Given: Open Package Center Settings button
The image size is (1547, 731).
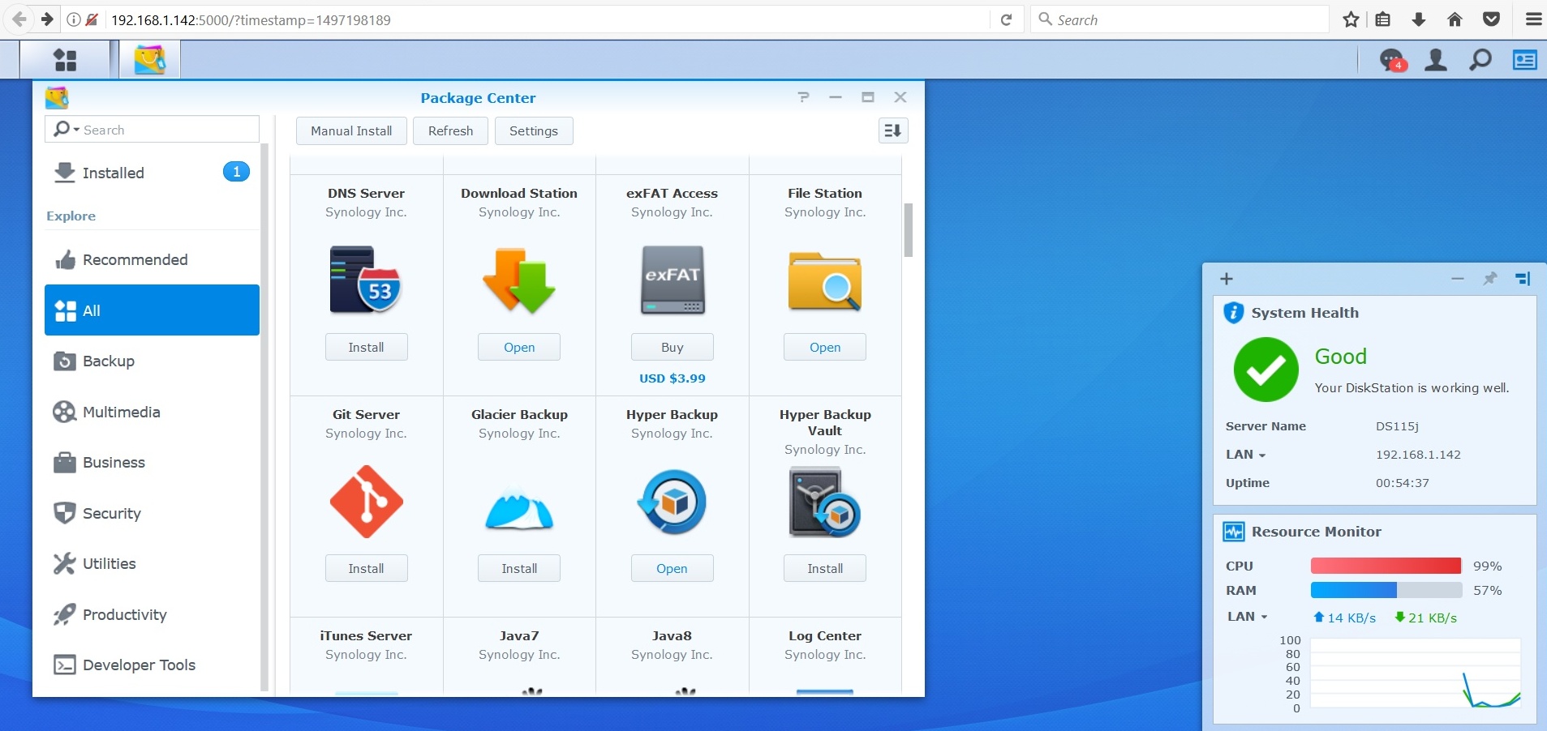Looking at the screenshot, I should [533, 130].
